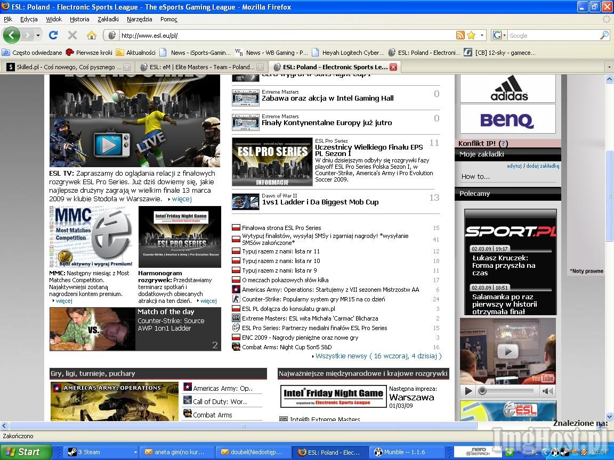Open the Narzędzia menu

[x=140, y=19]
